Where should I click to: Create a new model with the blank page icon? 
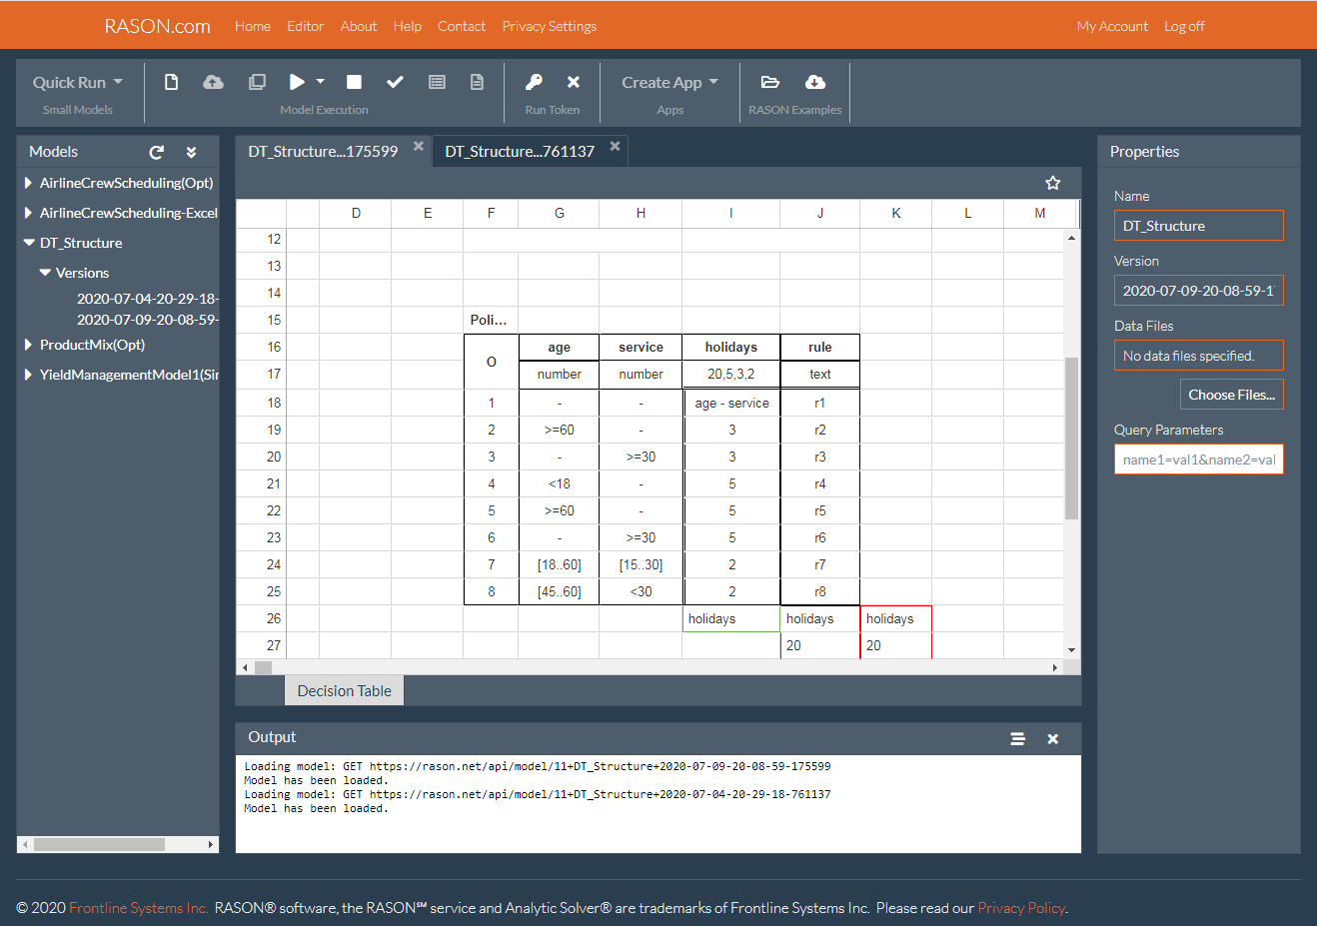coord(172,82)
